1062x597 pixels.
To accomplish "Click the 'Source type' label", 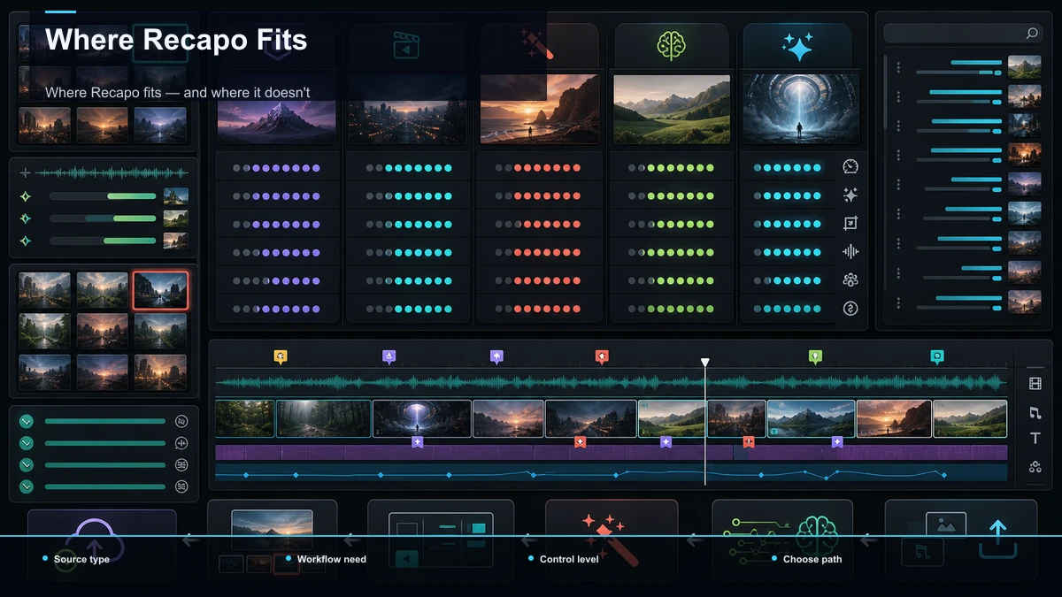I will 81,559.
